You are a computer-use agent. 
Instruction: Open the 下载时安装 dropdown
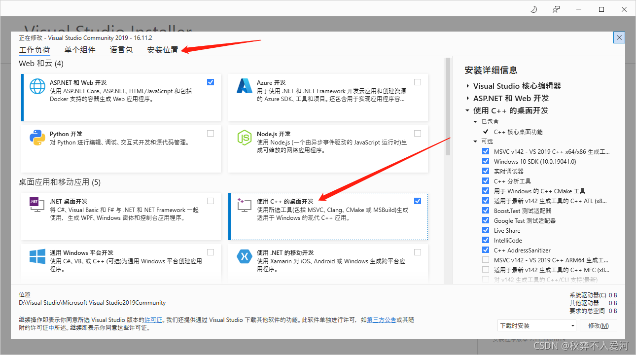click(536, 325)
